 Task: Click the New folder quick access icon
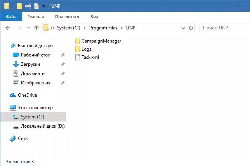click(x=19, y=6)
